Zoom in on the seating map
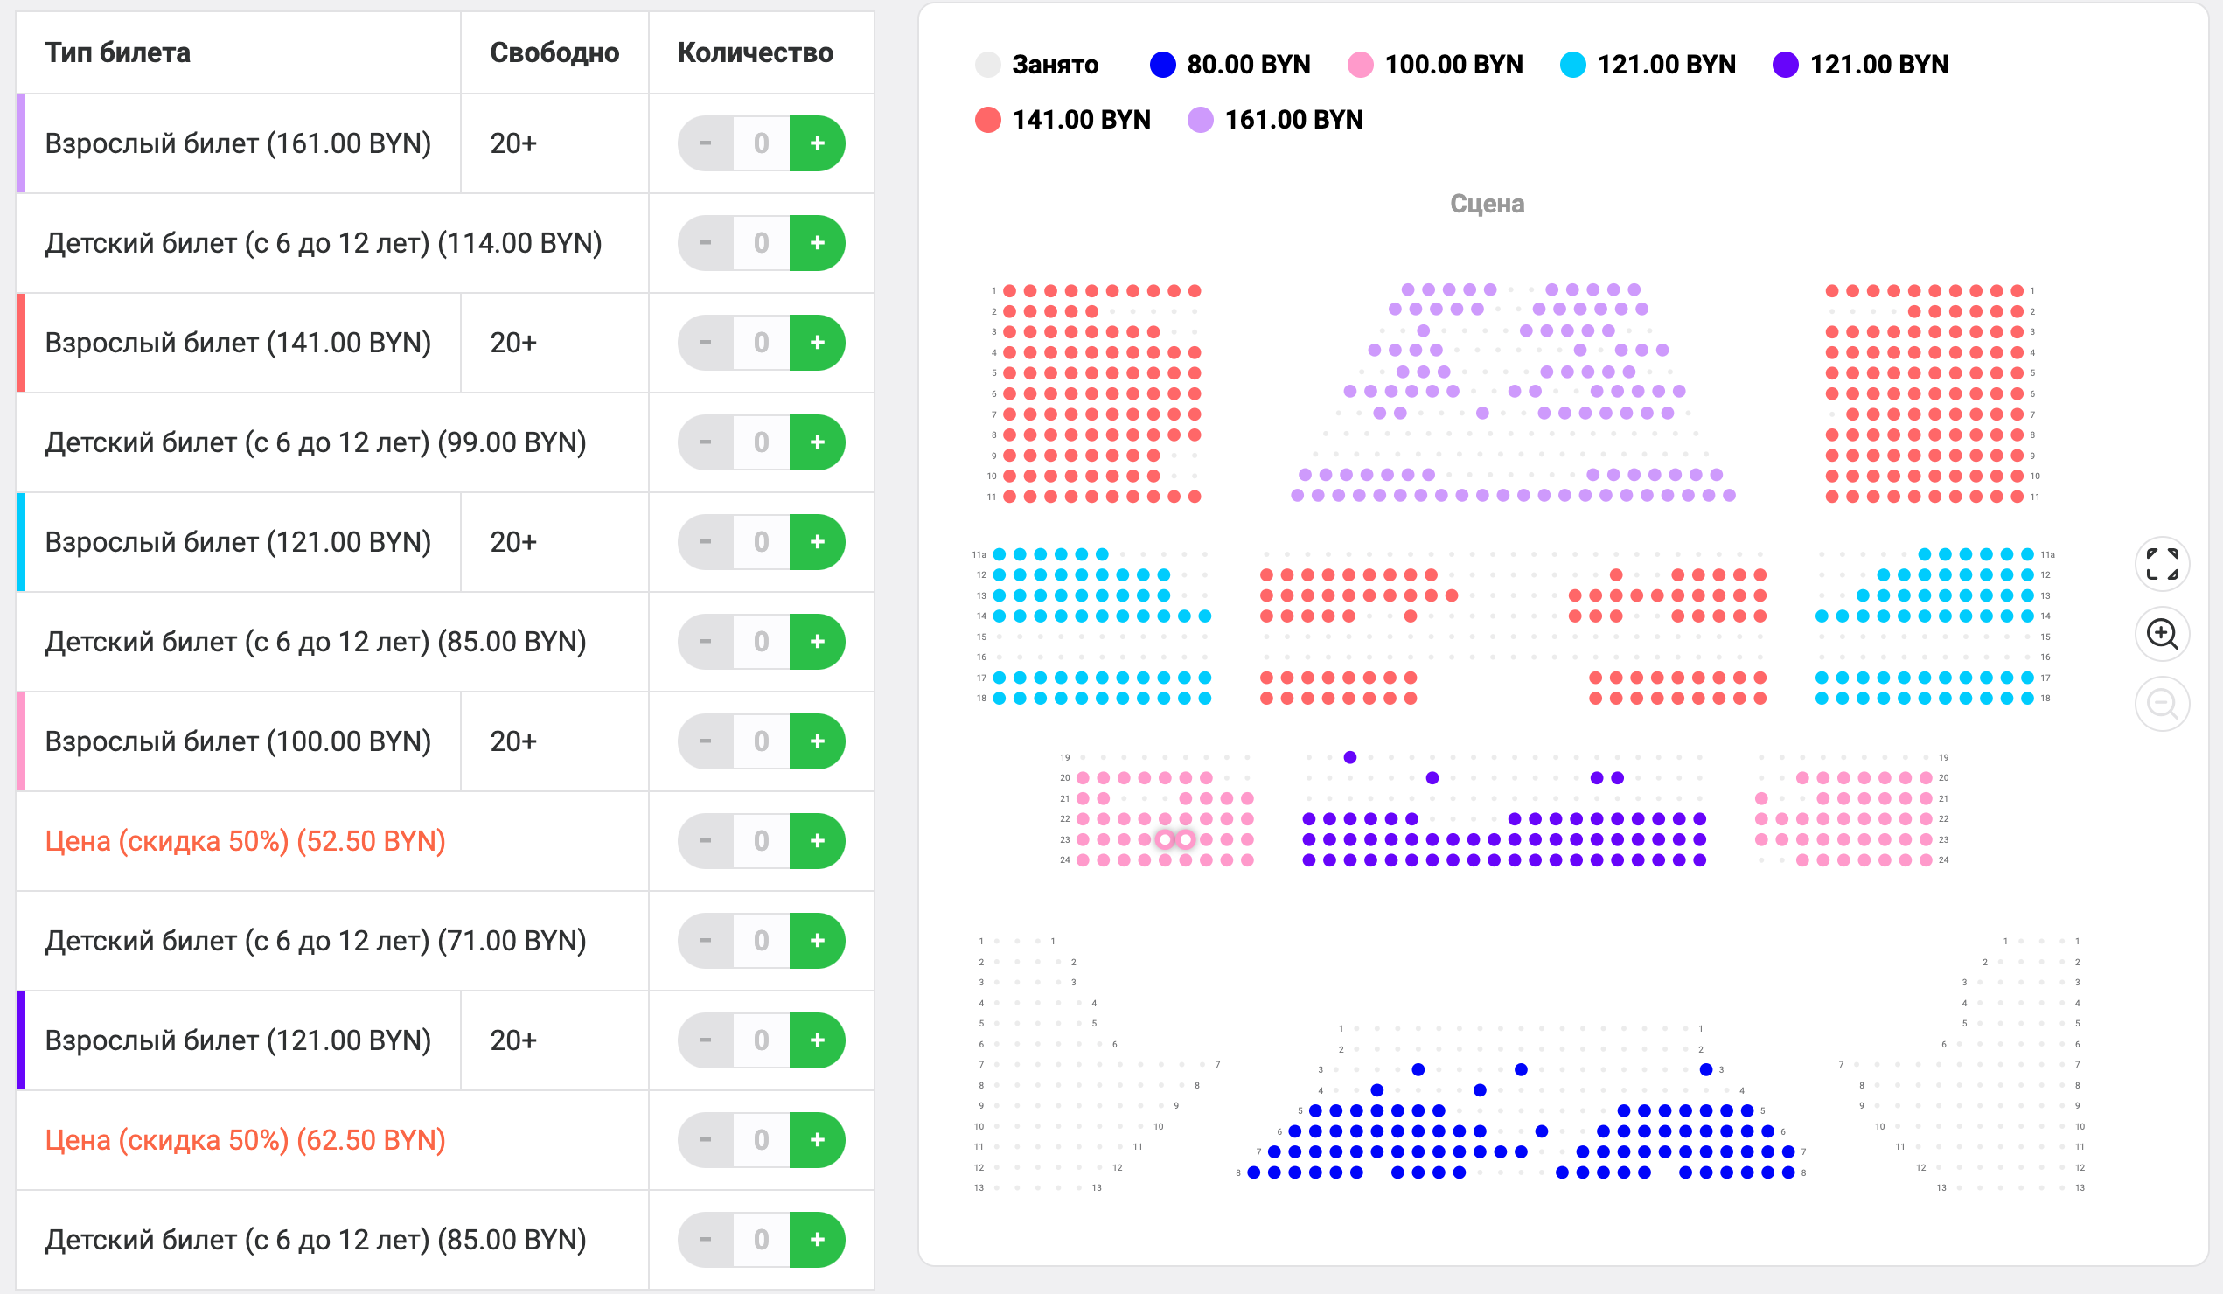 pos(2161,633)
